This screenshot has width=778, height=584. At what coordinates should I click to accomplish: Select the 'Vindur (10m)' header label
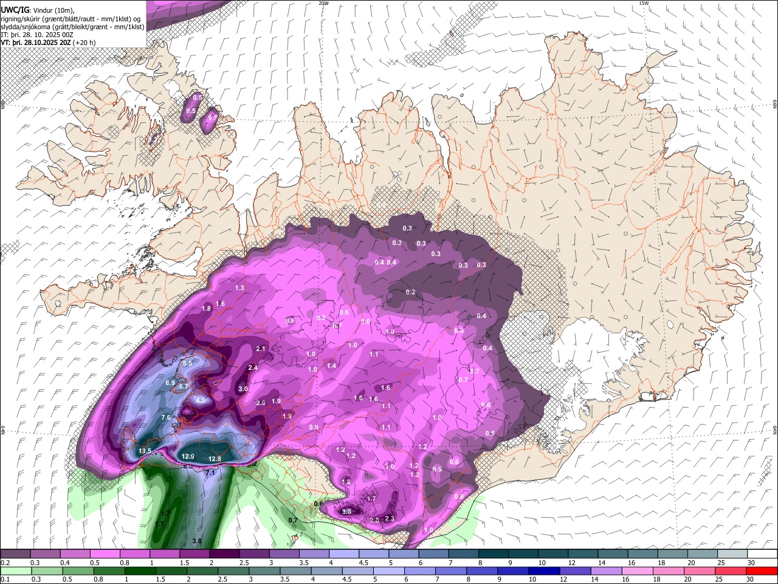[53, 10]
